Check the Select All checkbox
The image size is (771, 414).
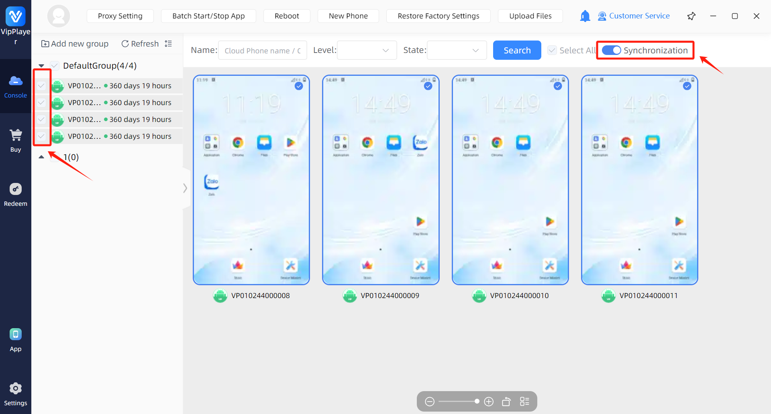pyautogui.click(x=552, y=50)
